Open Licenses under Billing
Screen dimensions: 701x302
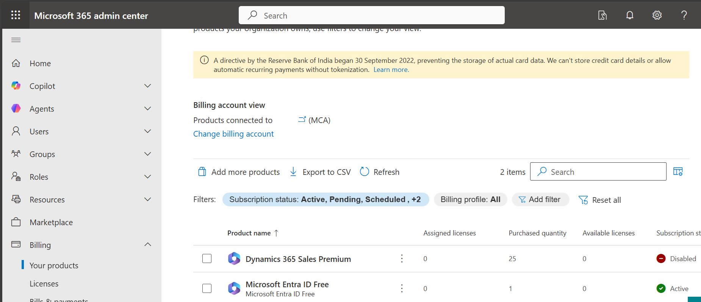[44, 283]
